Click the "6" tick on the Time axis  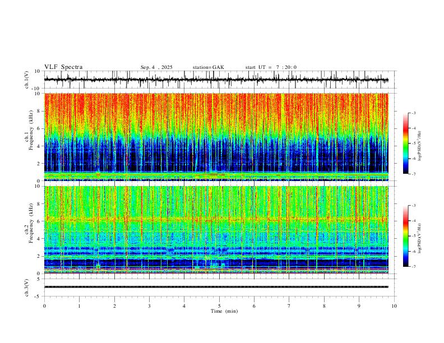point(255,306)
